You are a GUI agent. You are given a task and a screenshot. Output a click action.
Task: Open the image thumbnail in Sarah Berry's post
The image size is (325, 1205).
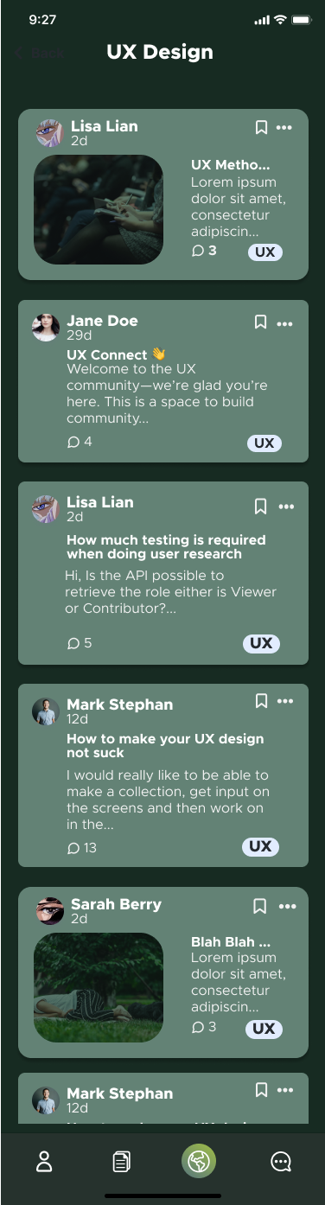(99, 987)
